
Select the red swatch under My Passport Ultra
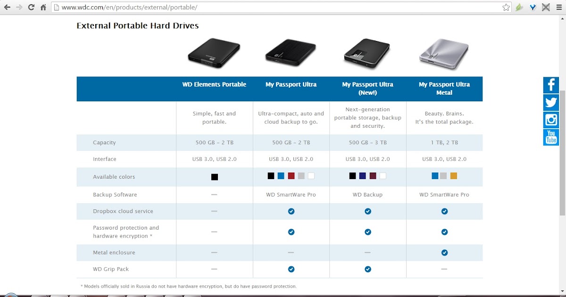[x=291, y=176]
